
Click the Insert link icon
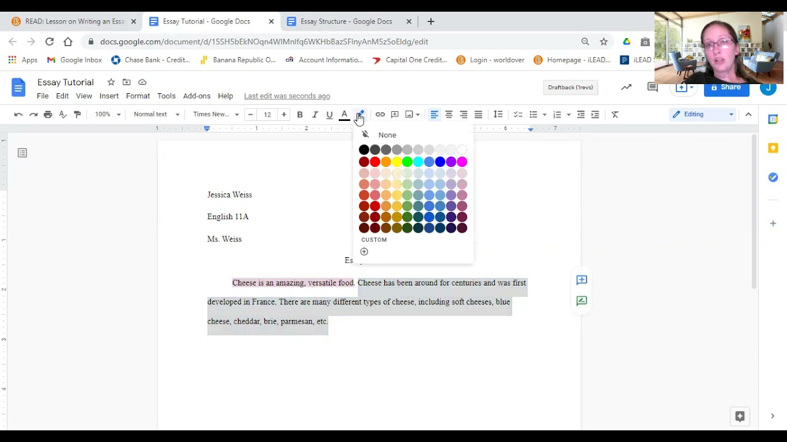click(x=380, y=115)
